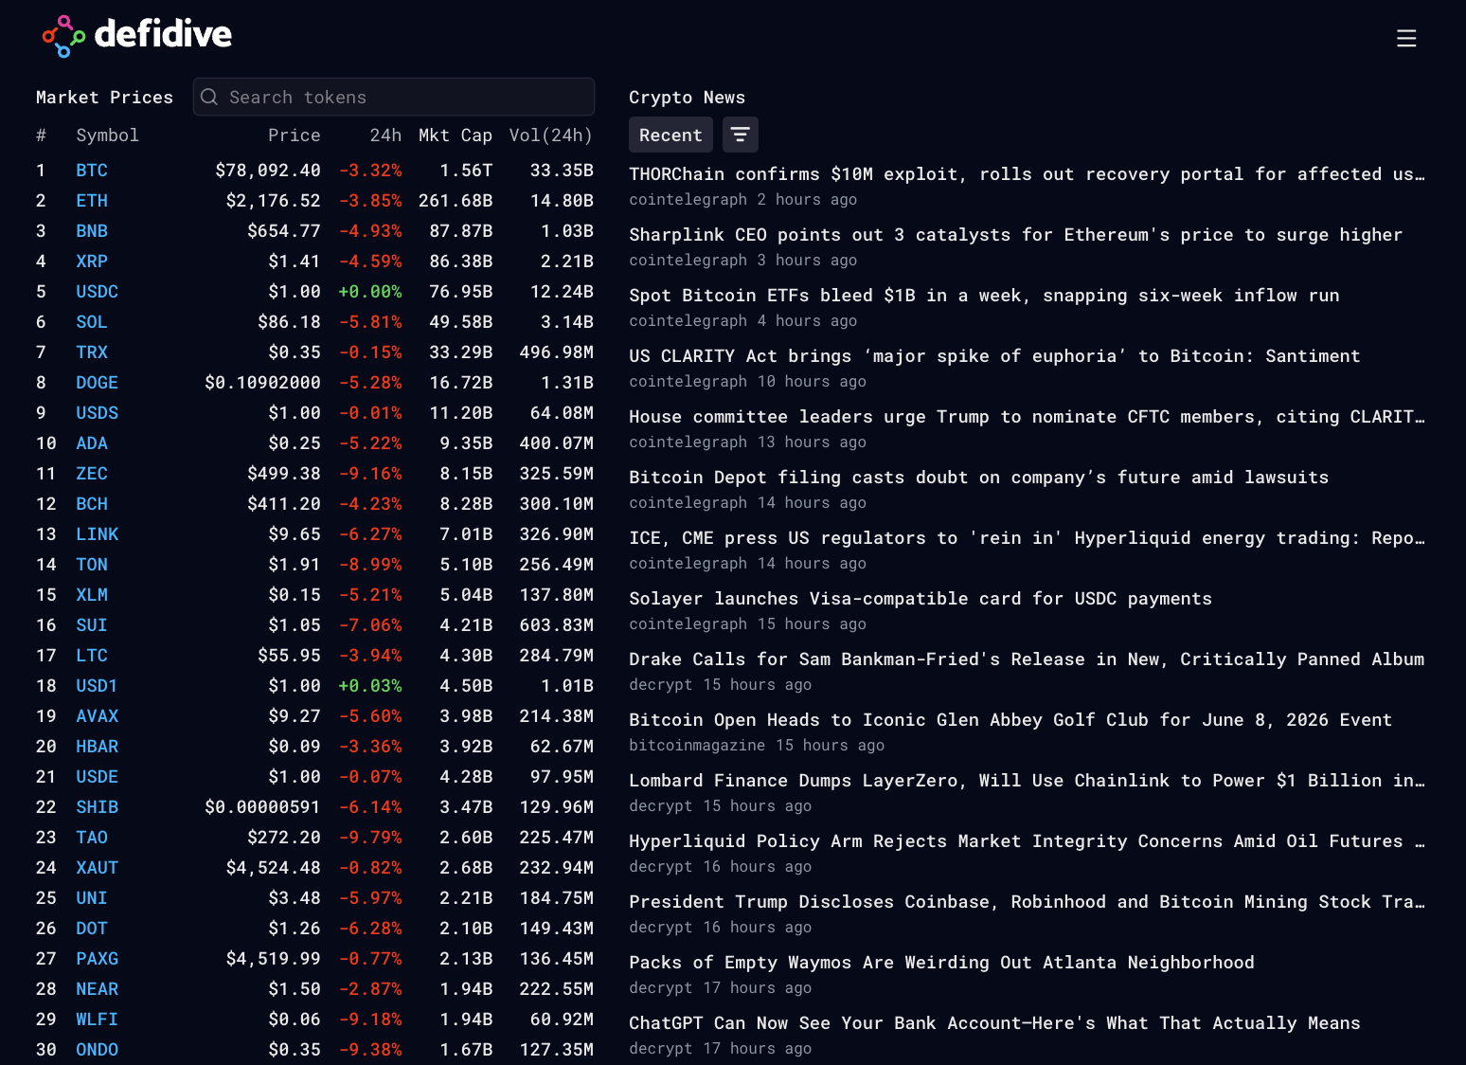Open Solayer Visa-compatible card article
Image resolution: width=1466 pixels, height=1065 pixels.
[x=921, y=599]
